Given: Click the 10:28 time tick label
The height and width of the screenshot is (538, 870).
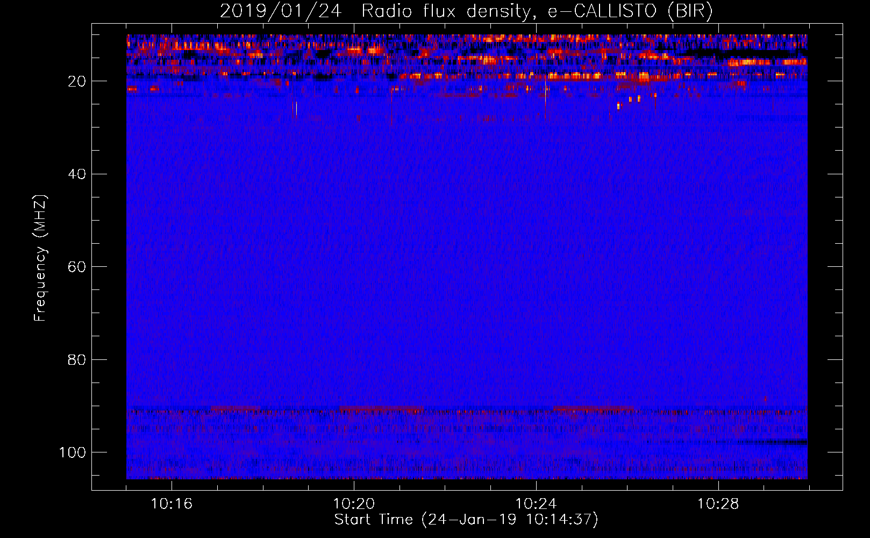Looking at the screenshot, I should pyautogui.click(x=718, y=504).
